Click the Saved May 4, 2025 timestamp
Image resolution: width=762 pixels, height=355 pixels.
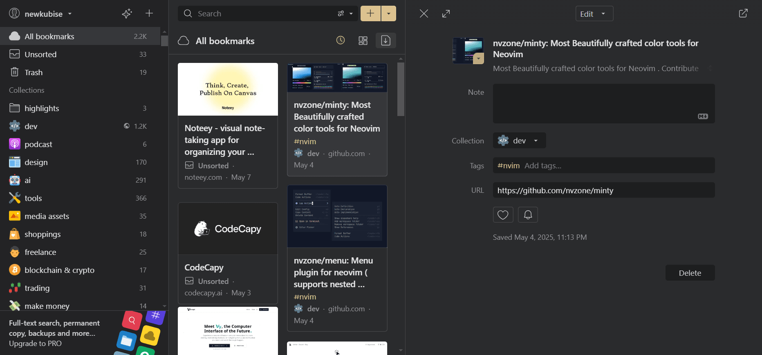point(540,237)
